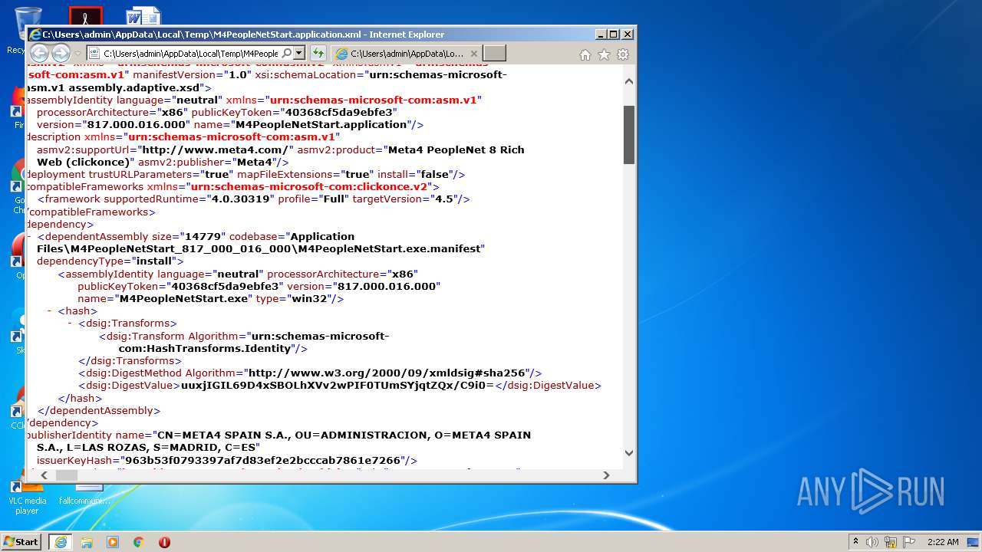
Task: Collapse the dependentAssembly XML node
Action: pos(28,237)
